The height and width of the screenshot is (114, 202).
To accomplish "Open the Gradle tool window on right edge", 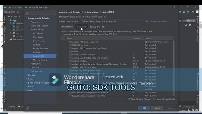I will tap(198, 19).
